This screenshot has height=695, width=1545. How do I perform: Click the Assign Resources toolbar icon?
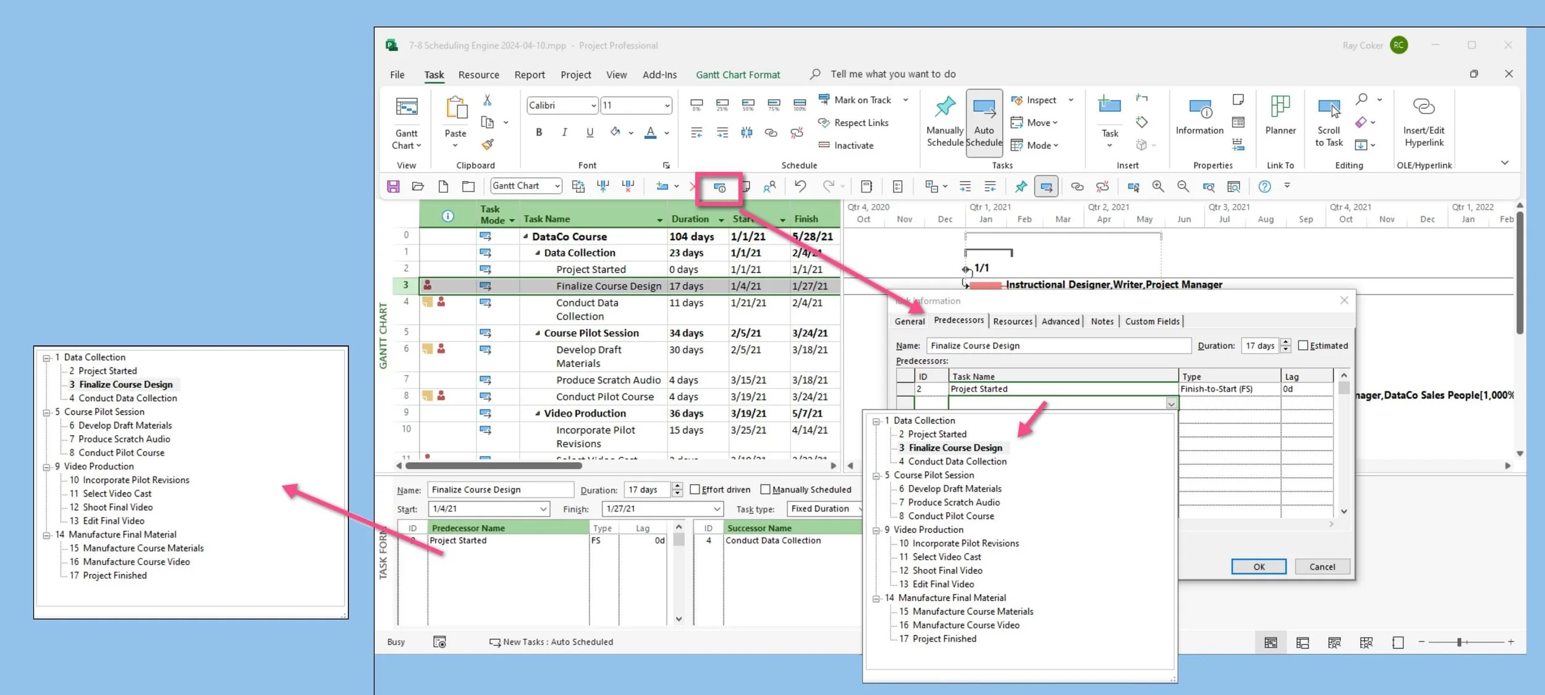coord(769,187)
